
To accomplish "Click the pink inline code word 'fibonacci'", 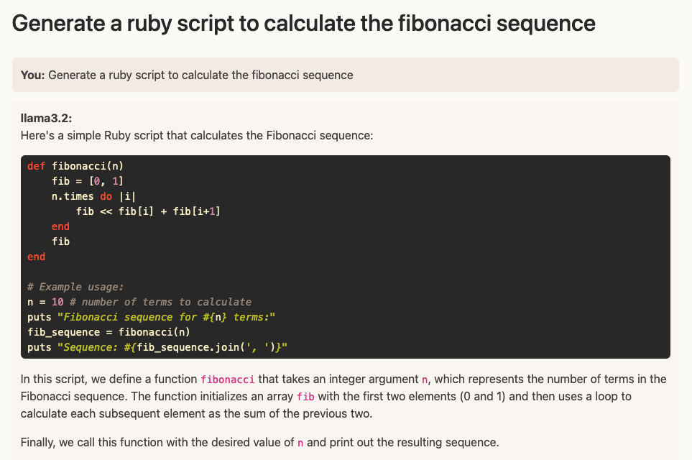I will coord(227,379).
